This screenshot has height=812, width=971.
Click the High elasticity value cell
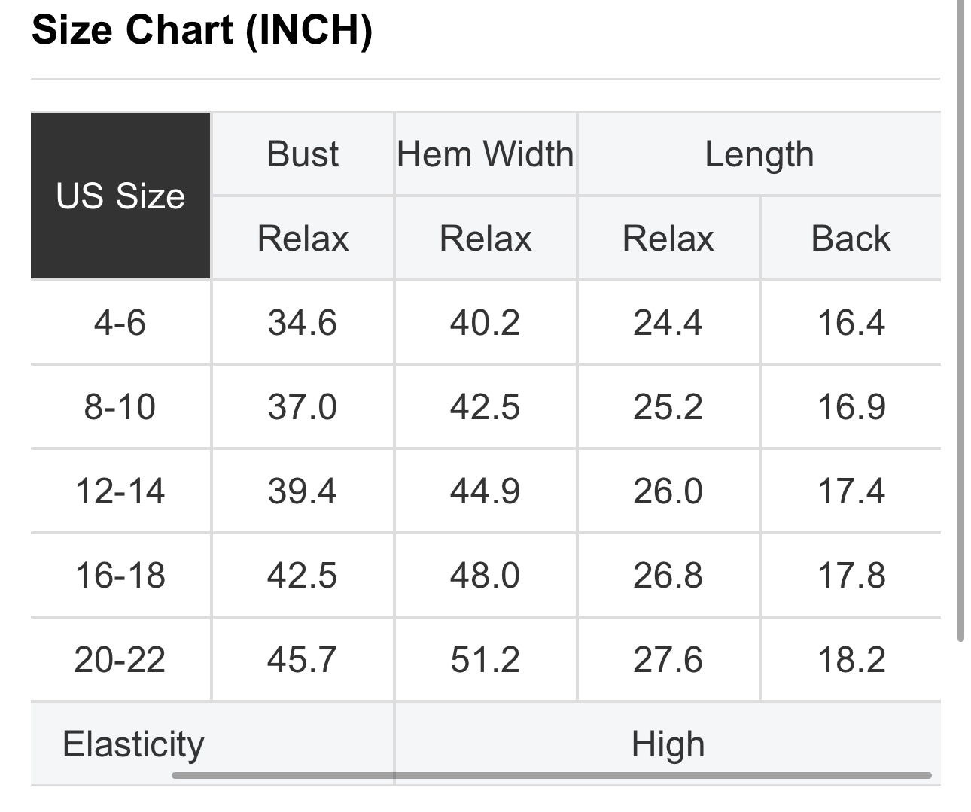[x=668, y=744]
